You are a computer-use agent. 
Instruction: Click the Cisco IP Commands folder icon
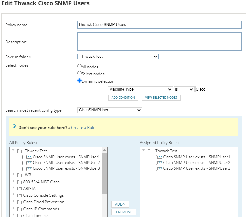click(x=19, y=209)
